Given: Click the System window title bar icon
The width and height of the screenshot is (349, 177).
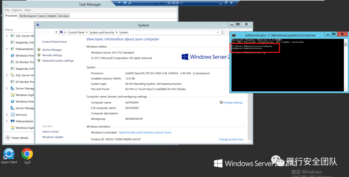Looking at the screenshot, I should tap(38, 25).
